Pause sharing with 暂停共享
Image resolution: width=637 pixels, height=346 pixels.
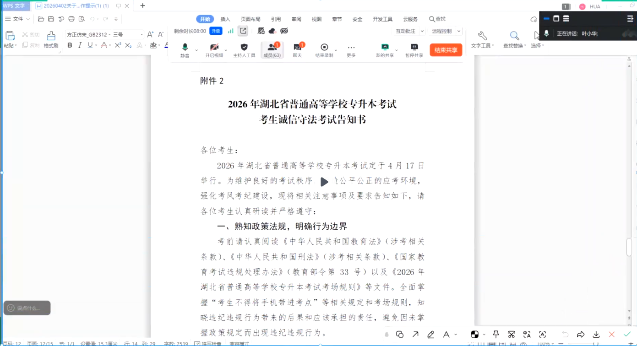pos(414,49)
